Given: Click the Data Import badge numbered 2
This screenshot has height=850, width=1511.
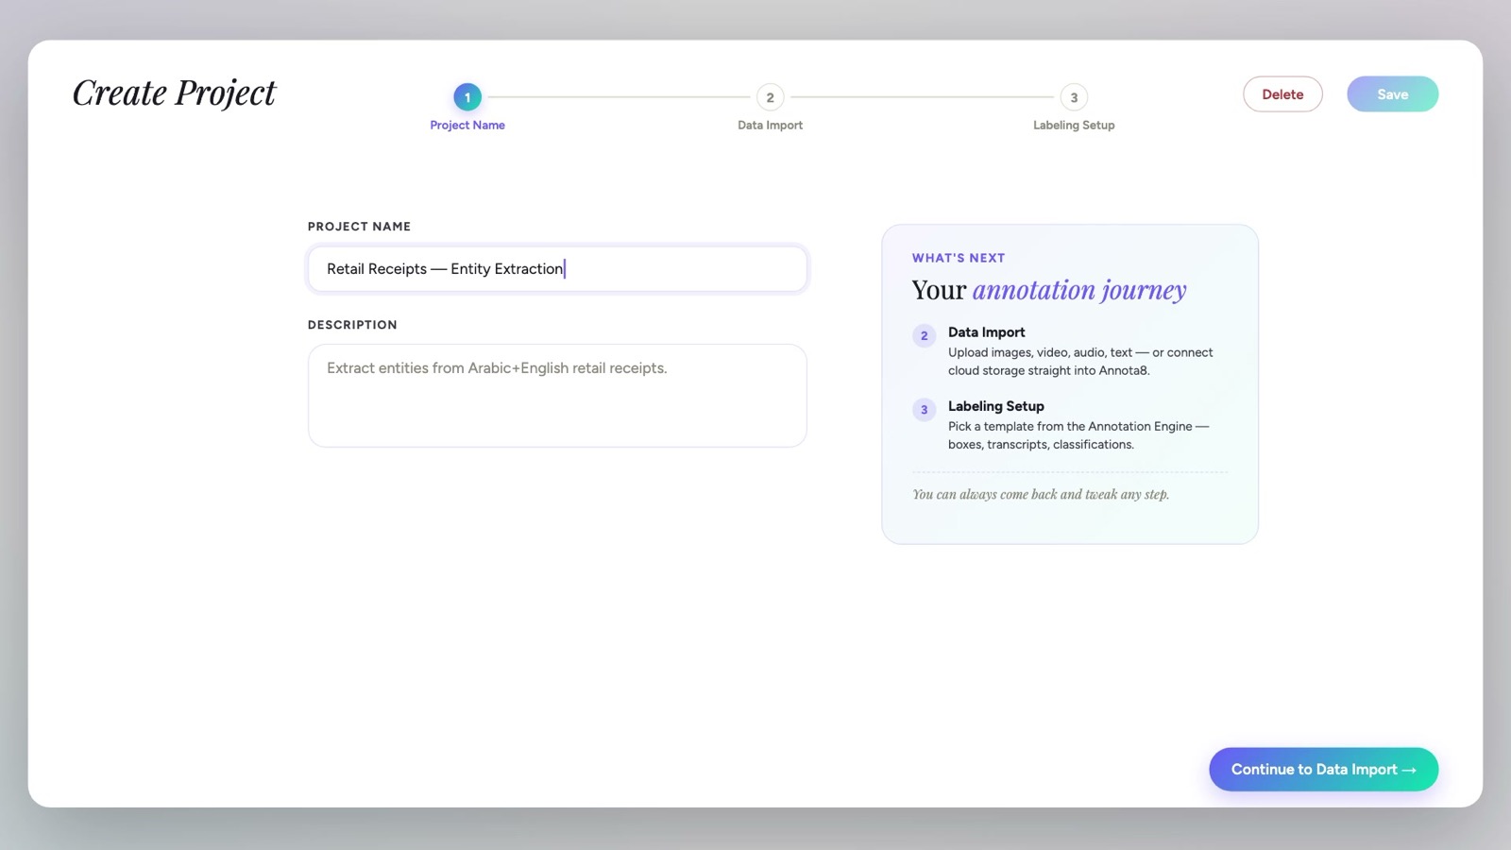Looking at the screenshot, I should pos(925,335).
